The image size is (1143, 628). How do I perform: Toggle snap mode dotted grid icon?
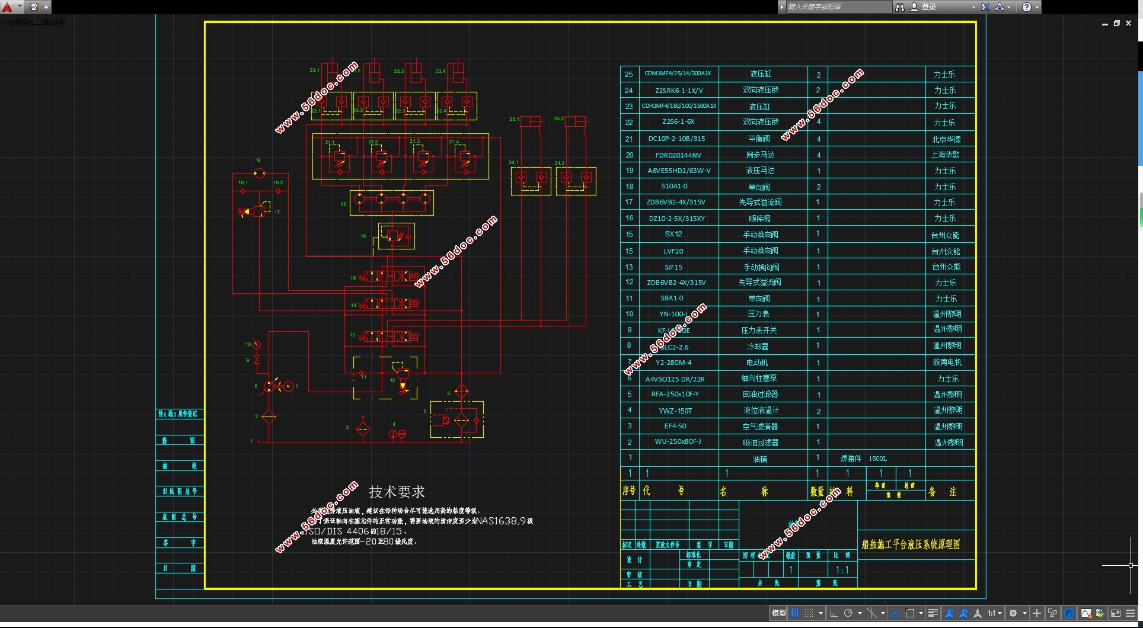pyautogui.click(x=809, y=613)
